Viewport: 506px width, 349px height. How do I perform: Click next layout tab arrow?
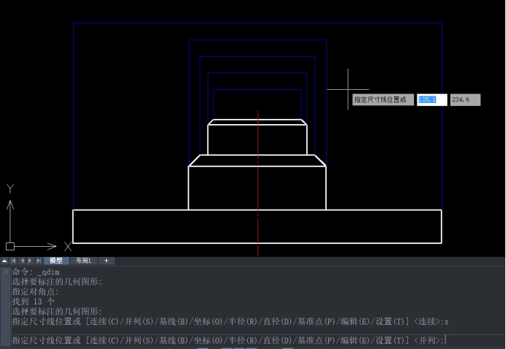click(30, 261)
